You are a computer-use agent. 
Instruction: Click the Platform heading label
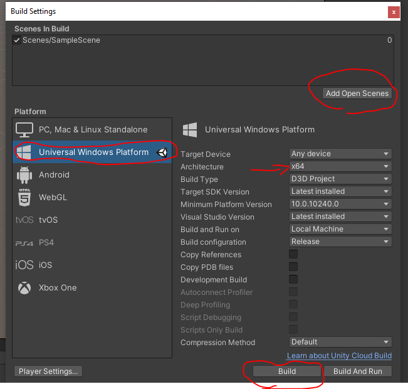[30, 112]
